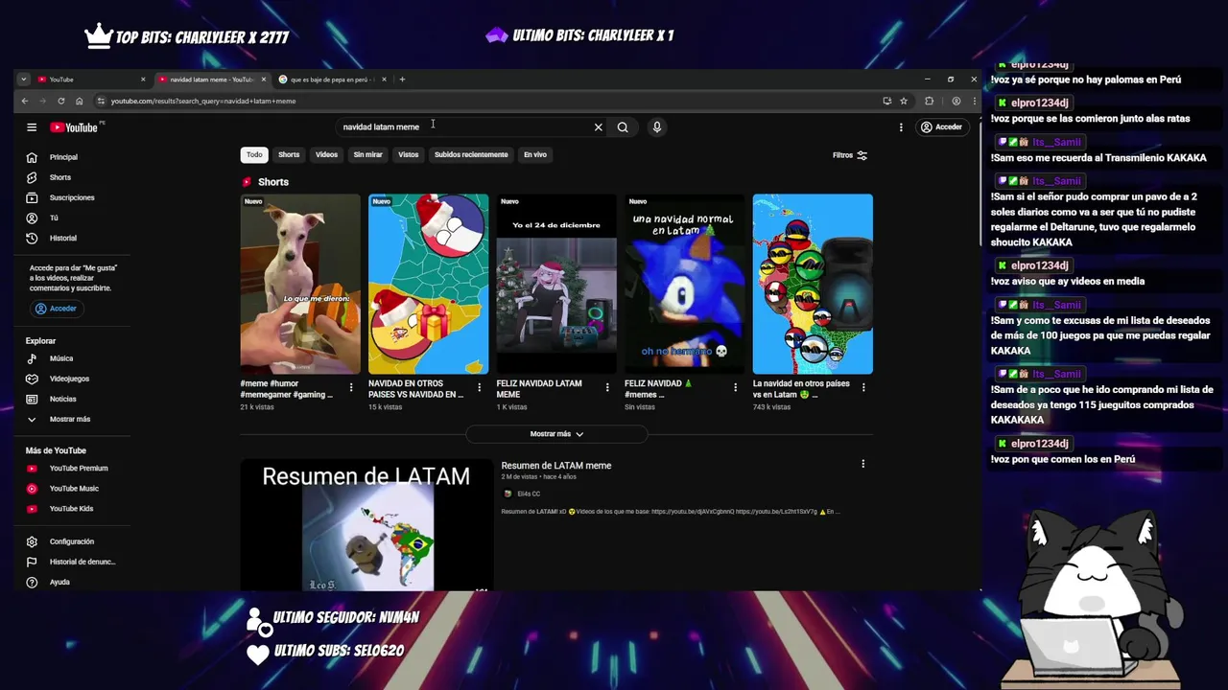The width and height of the screenshot is (1228, 690).
Task: Click Acceder button in top bar
Action: pyautogui.click(x=941, y=126)
